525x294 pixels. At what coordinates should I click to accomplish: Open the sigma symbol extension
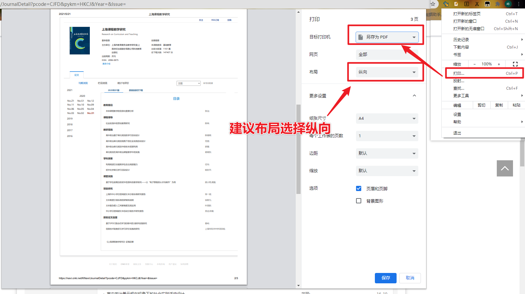click(x=467, y=4)
